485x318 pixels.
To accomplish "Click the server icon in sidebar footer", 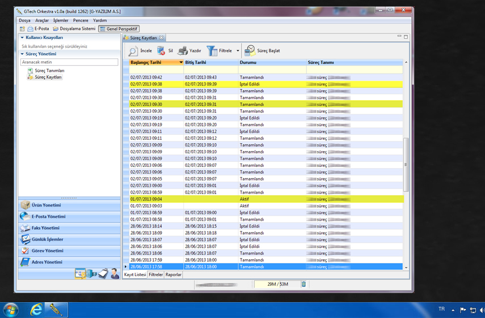I will tap(91, 274).
